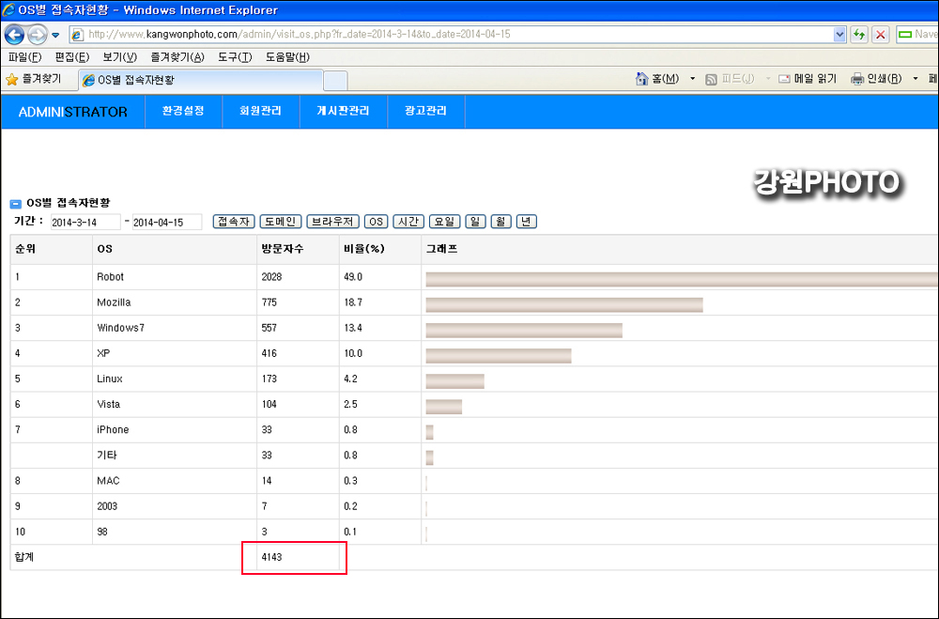Click the Mozilla row graph bar

pyautogui.click(x=564, y=304)
